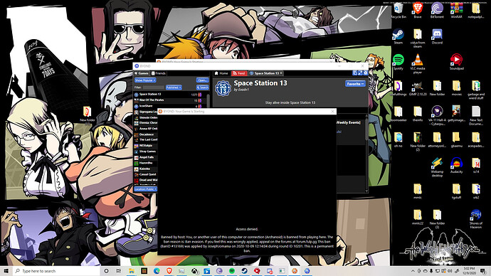Select the Stray Games entry

146,152
